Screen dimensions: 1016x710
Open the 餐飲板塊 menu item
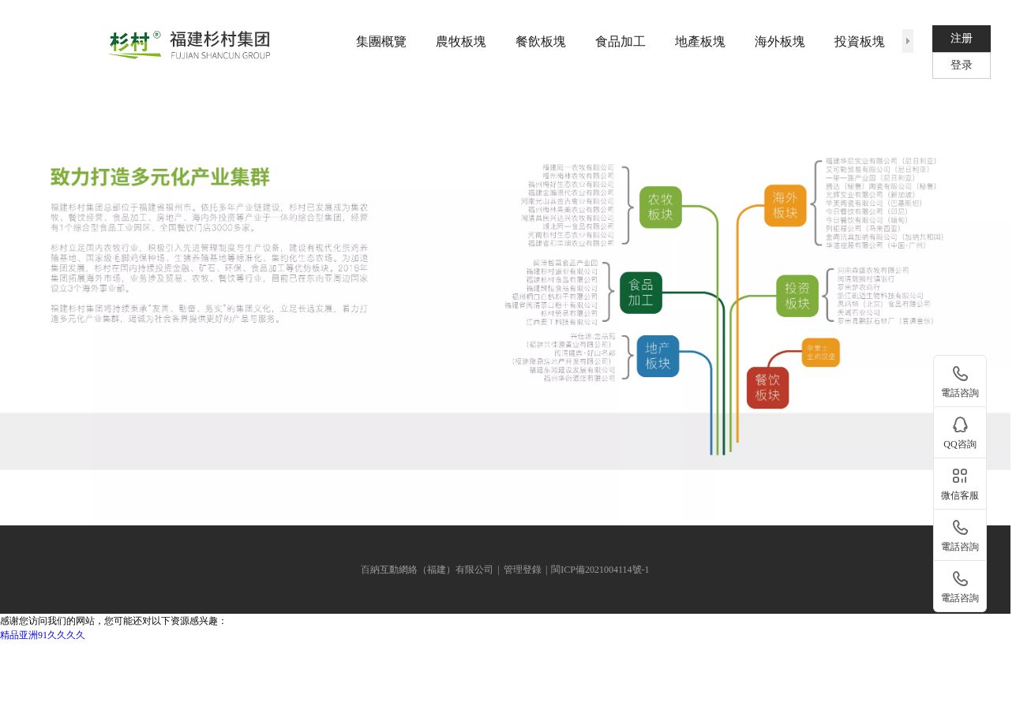(540, 42)
